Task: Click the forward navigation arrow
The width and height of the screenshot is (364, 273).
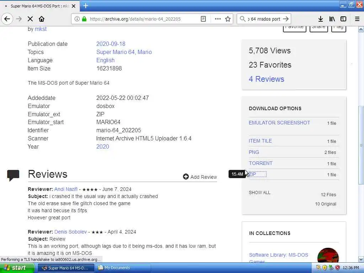Action: pyautogui.click(x=19, y=19)
